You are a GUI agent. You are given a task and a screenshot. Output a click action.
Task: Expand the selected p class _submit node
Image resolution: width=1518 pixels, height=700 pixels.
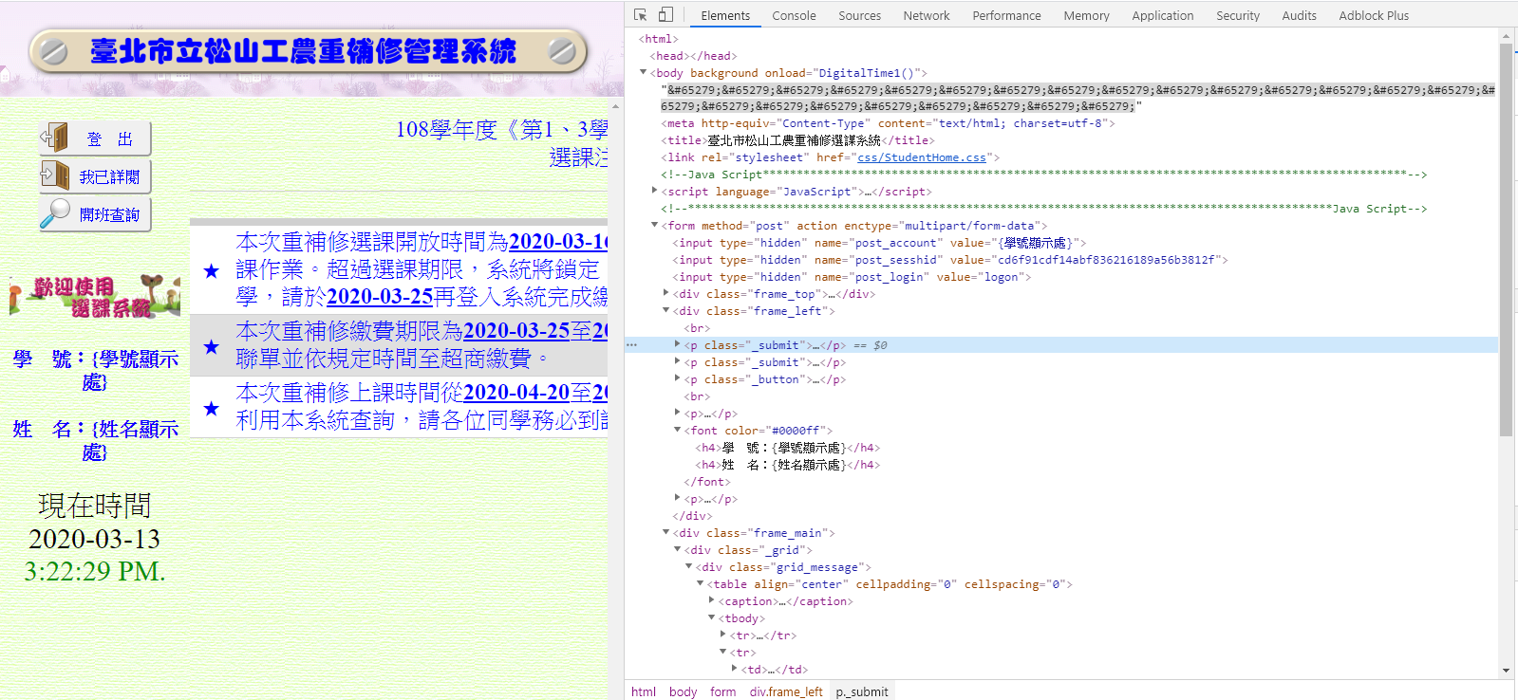[677, 344]
